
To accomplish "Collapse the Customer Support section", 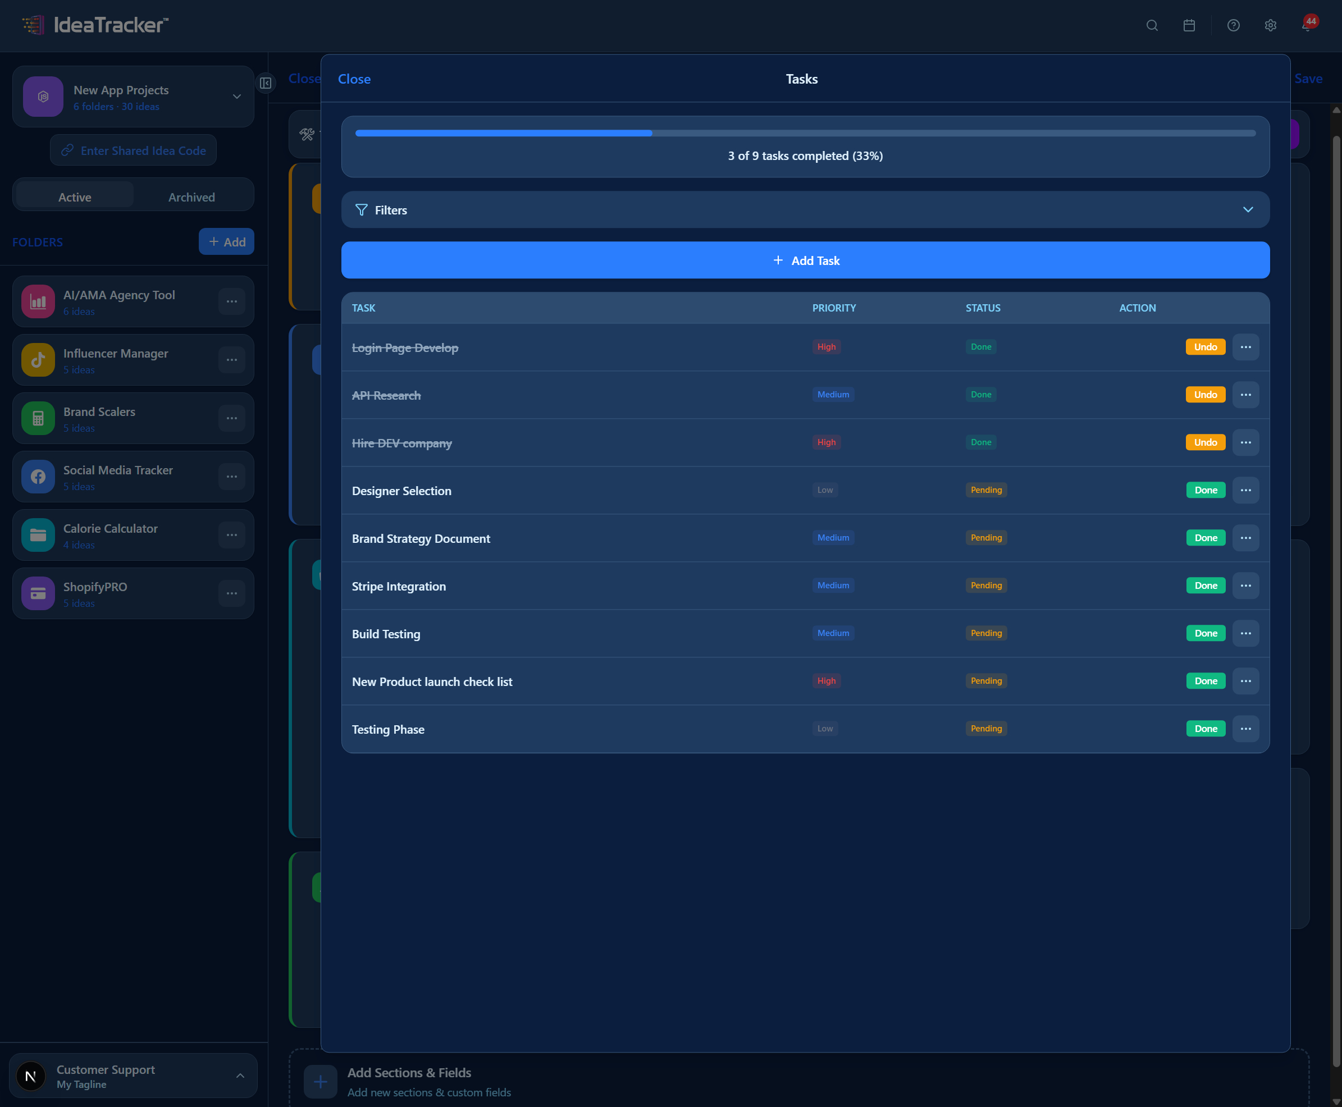I will coord(240,1076).
